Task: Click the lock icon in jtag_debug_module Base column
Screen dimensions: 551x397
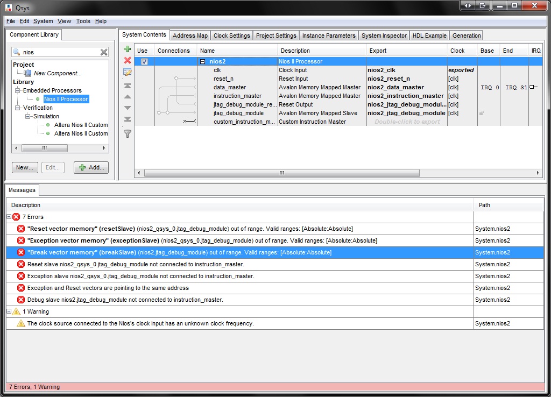Action: [x=482, y=113]
